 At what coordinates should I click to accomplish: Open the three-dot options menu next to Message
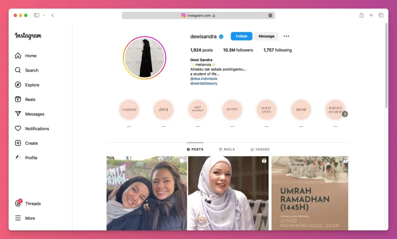[286, 36]
